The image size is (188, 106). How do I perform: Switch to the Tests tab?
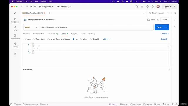(x=83, y=34)
